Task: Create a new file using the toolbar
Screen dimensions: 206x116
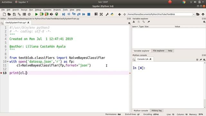Action: pyautogui.click(x=4, y=14)
